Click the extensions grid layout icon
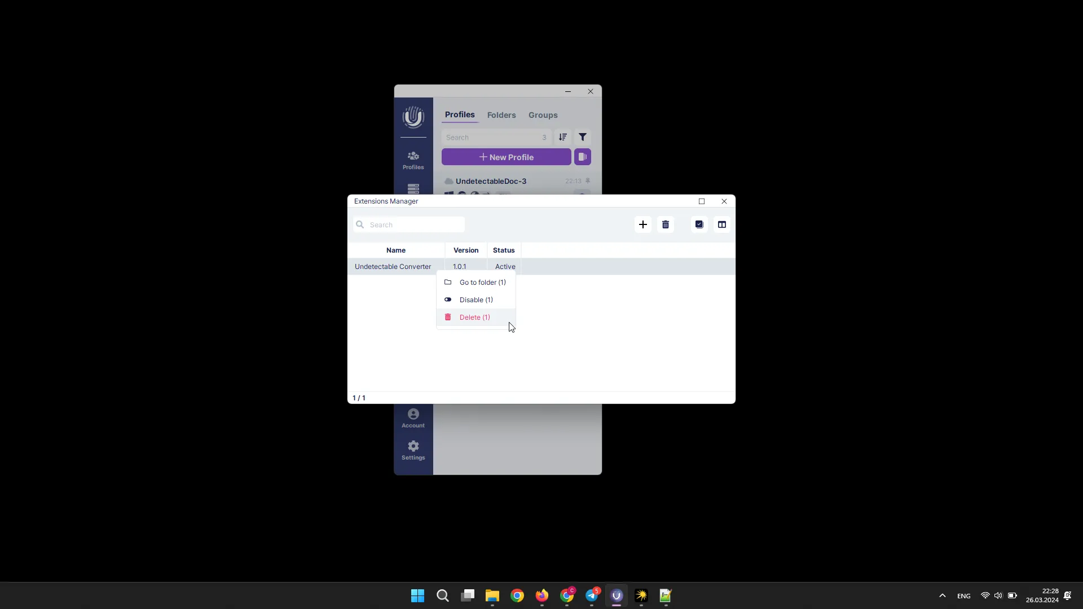The height and width of the screenshot is (609, 1083). click(x=722, y=224)
